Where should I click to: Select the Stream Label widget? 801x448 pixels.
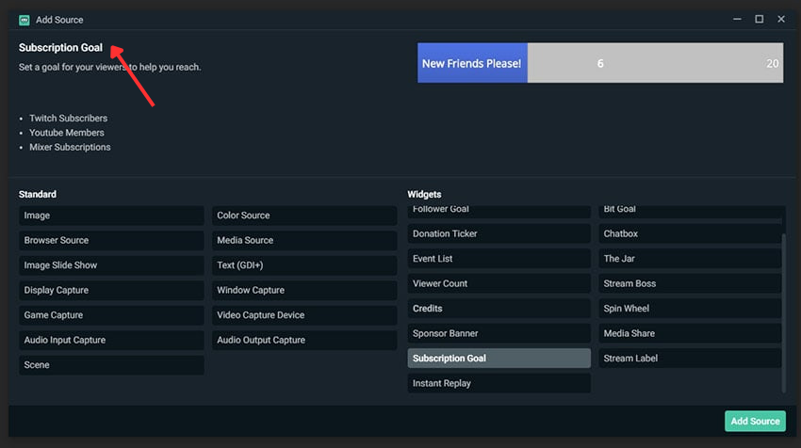click(690, 359)
